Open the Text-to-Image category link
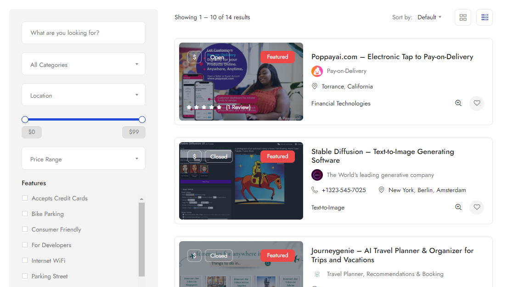The image size is (513, 287). pos(327,208)
